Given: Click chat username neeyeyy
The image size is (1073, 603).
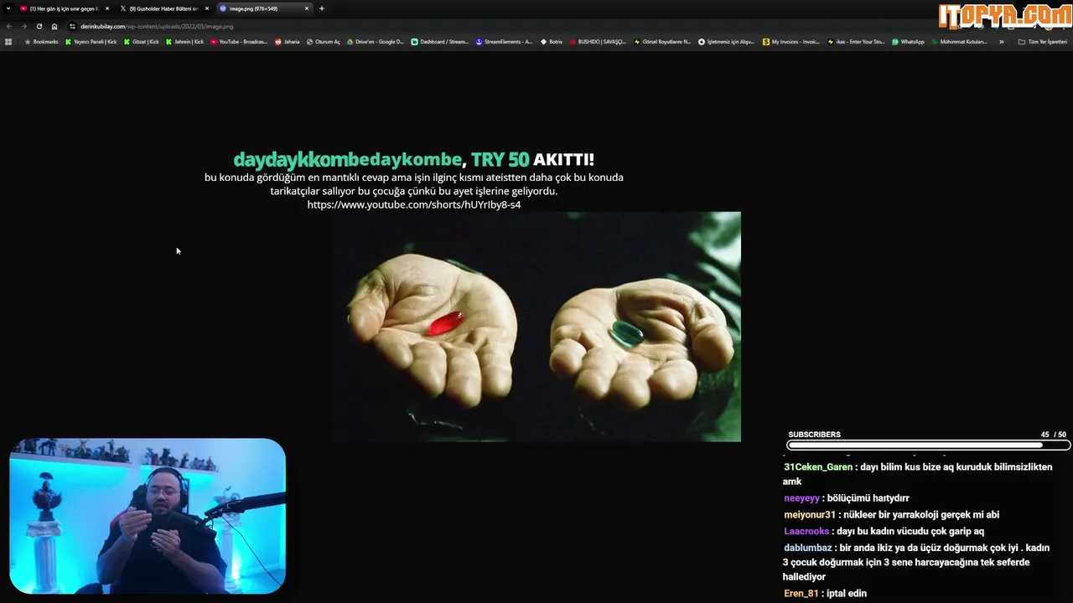Looking at the screenshot, I should pos(801,498).
